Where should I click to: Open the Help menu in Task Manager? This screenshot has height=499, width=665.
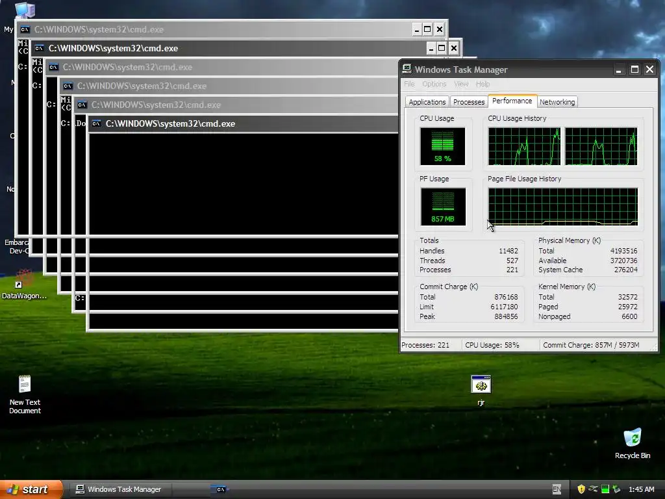coord(483,84)
